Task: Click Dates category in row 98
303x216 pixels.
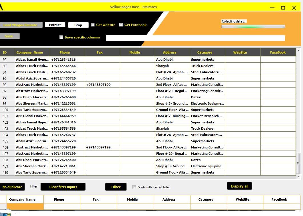Action: click(x=208, y=97)
